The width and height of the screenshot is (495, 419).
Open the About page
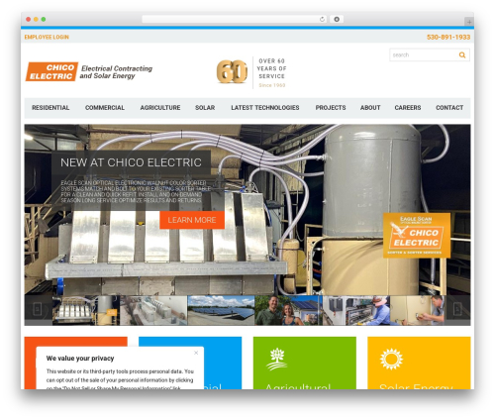370,108
